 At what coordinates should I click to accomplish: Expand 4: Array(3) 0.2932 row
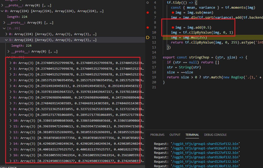(10, 86)
